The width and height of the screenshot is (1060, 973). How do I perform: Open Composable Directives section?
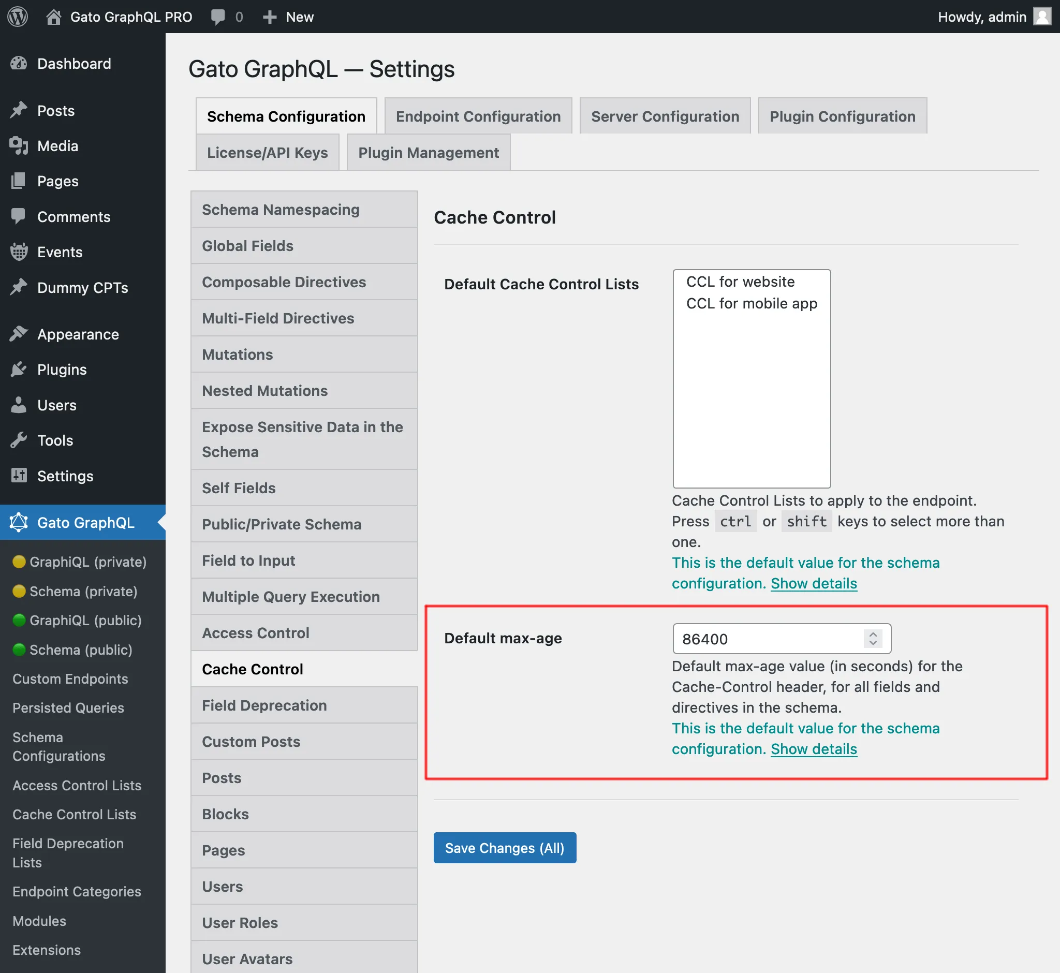[x=304, y=282]
